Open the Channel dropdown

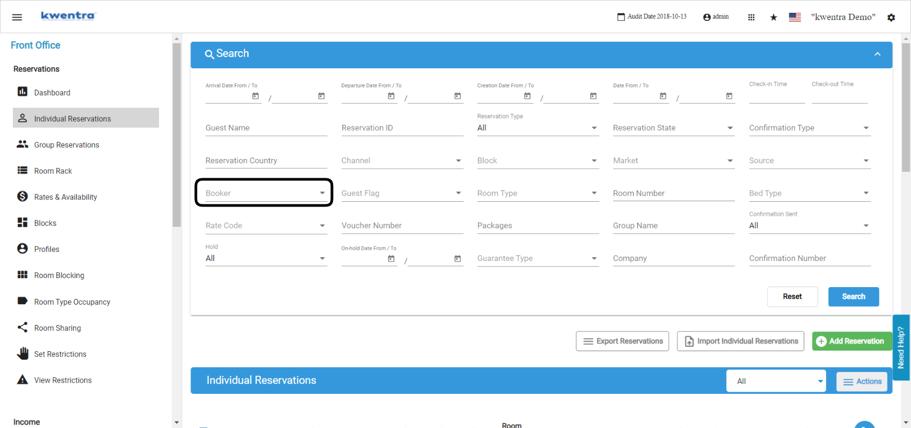coord(402,161)
